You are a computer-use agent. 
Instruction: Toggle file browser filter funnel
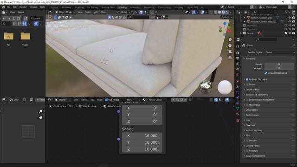coord(36,24)
